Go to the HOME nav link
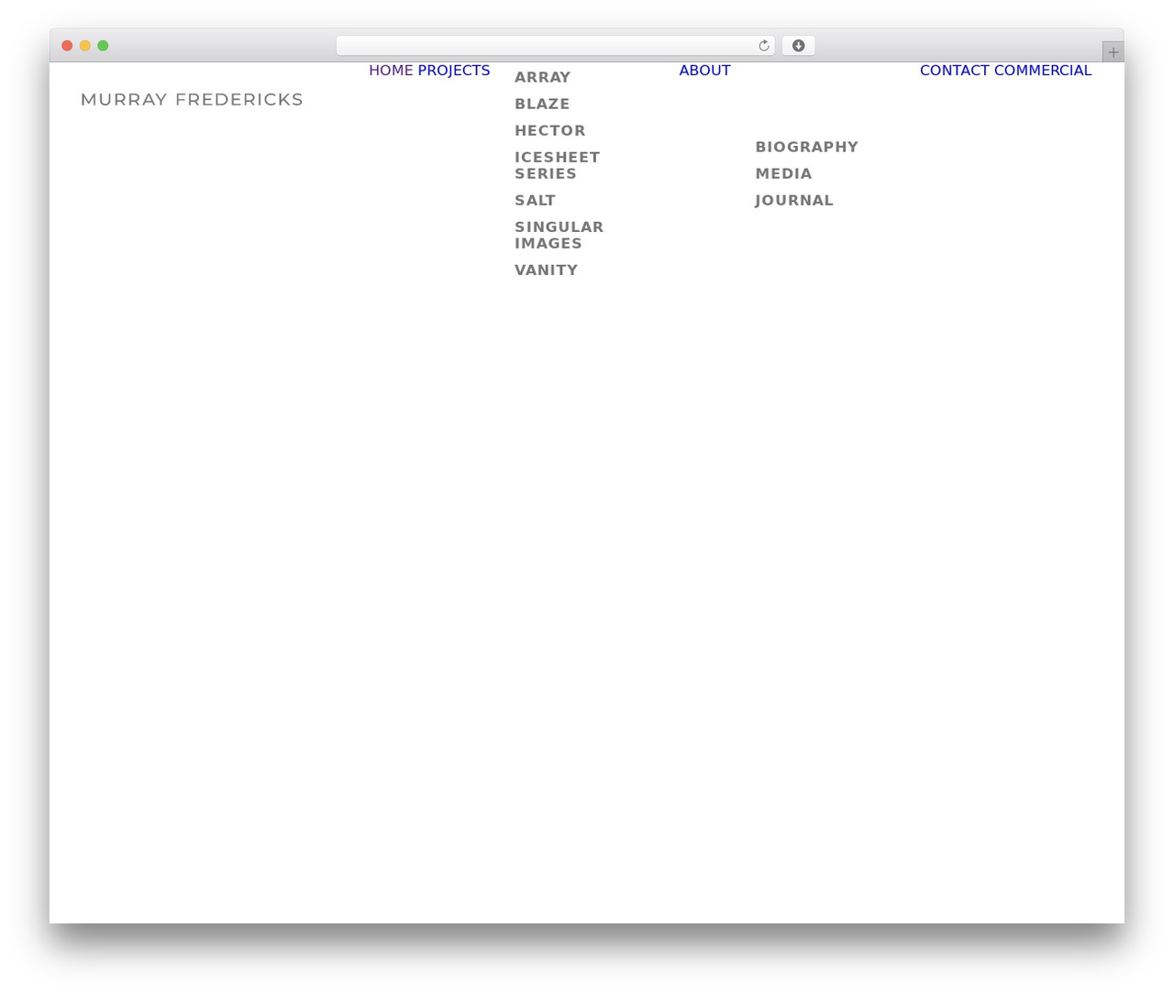The height and width of the screenshot is (994, 1174). click(391, 71)
